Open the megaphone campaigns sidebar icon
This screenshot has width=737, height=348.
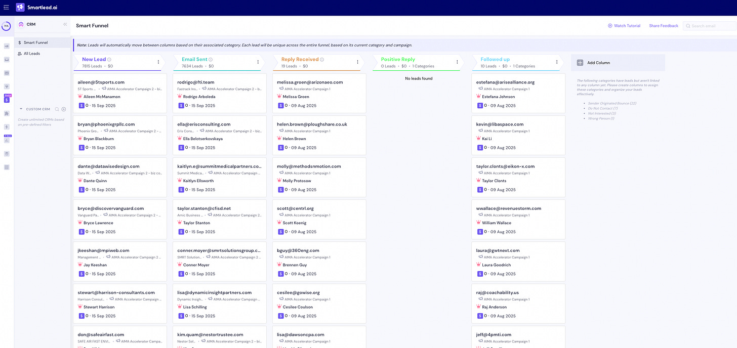coord(7,46)
